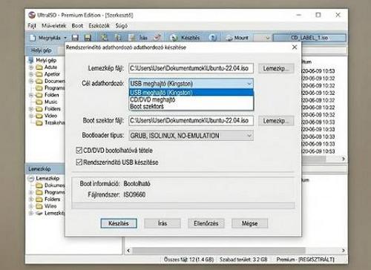Click the Mount toolbar icon
This screenshot has height=270, width=371.
pos(229,38)
